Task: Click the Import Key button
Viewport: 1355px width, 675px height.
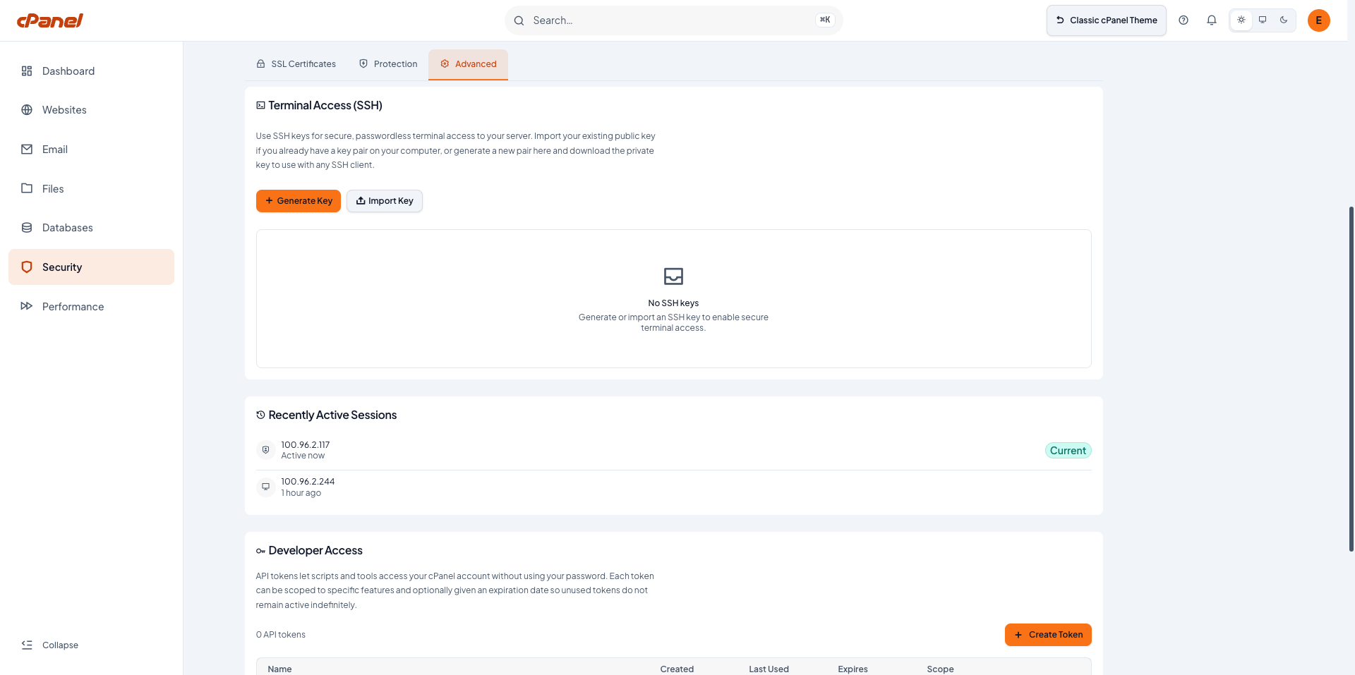Action: pos(385,201)
